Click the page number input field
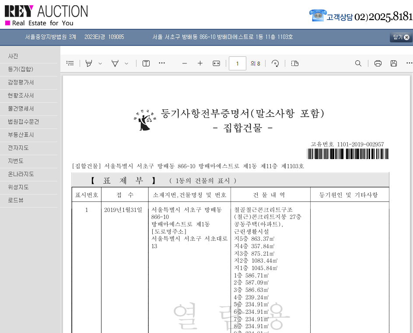 (238, 63)
